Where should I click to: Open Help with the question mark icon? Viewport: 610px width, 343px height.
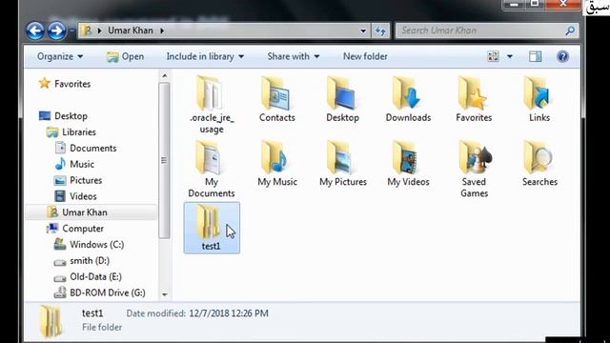pyautogui.click(x=562, y=57)
